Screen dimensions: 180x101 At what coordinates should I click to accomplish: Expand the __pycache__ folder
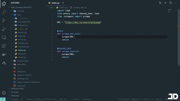point(24,18)
